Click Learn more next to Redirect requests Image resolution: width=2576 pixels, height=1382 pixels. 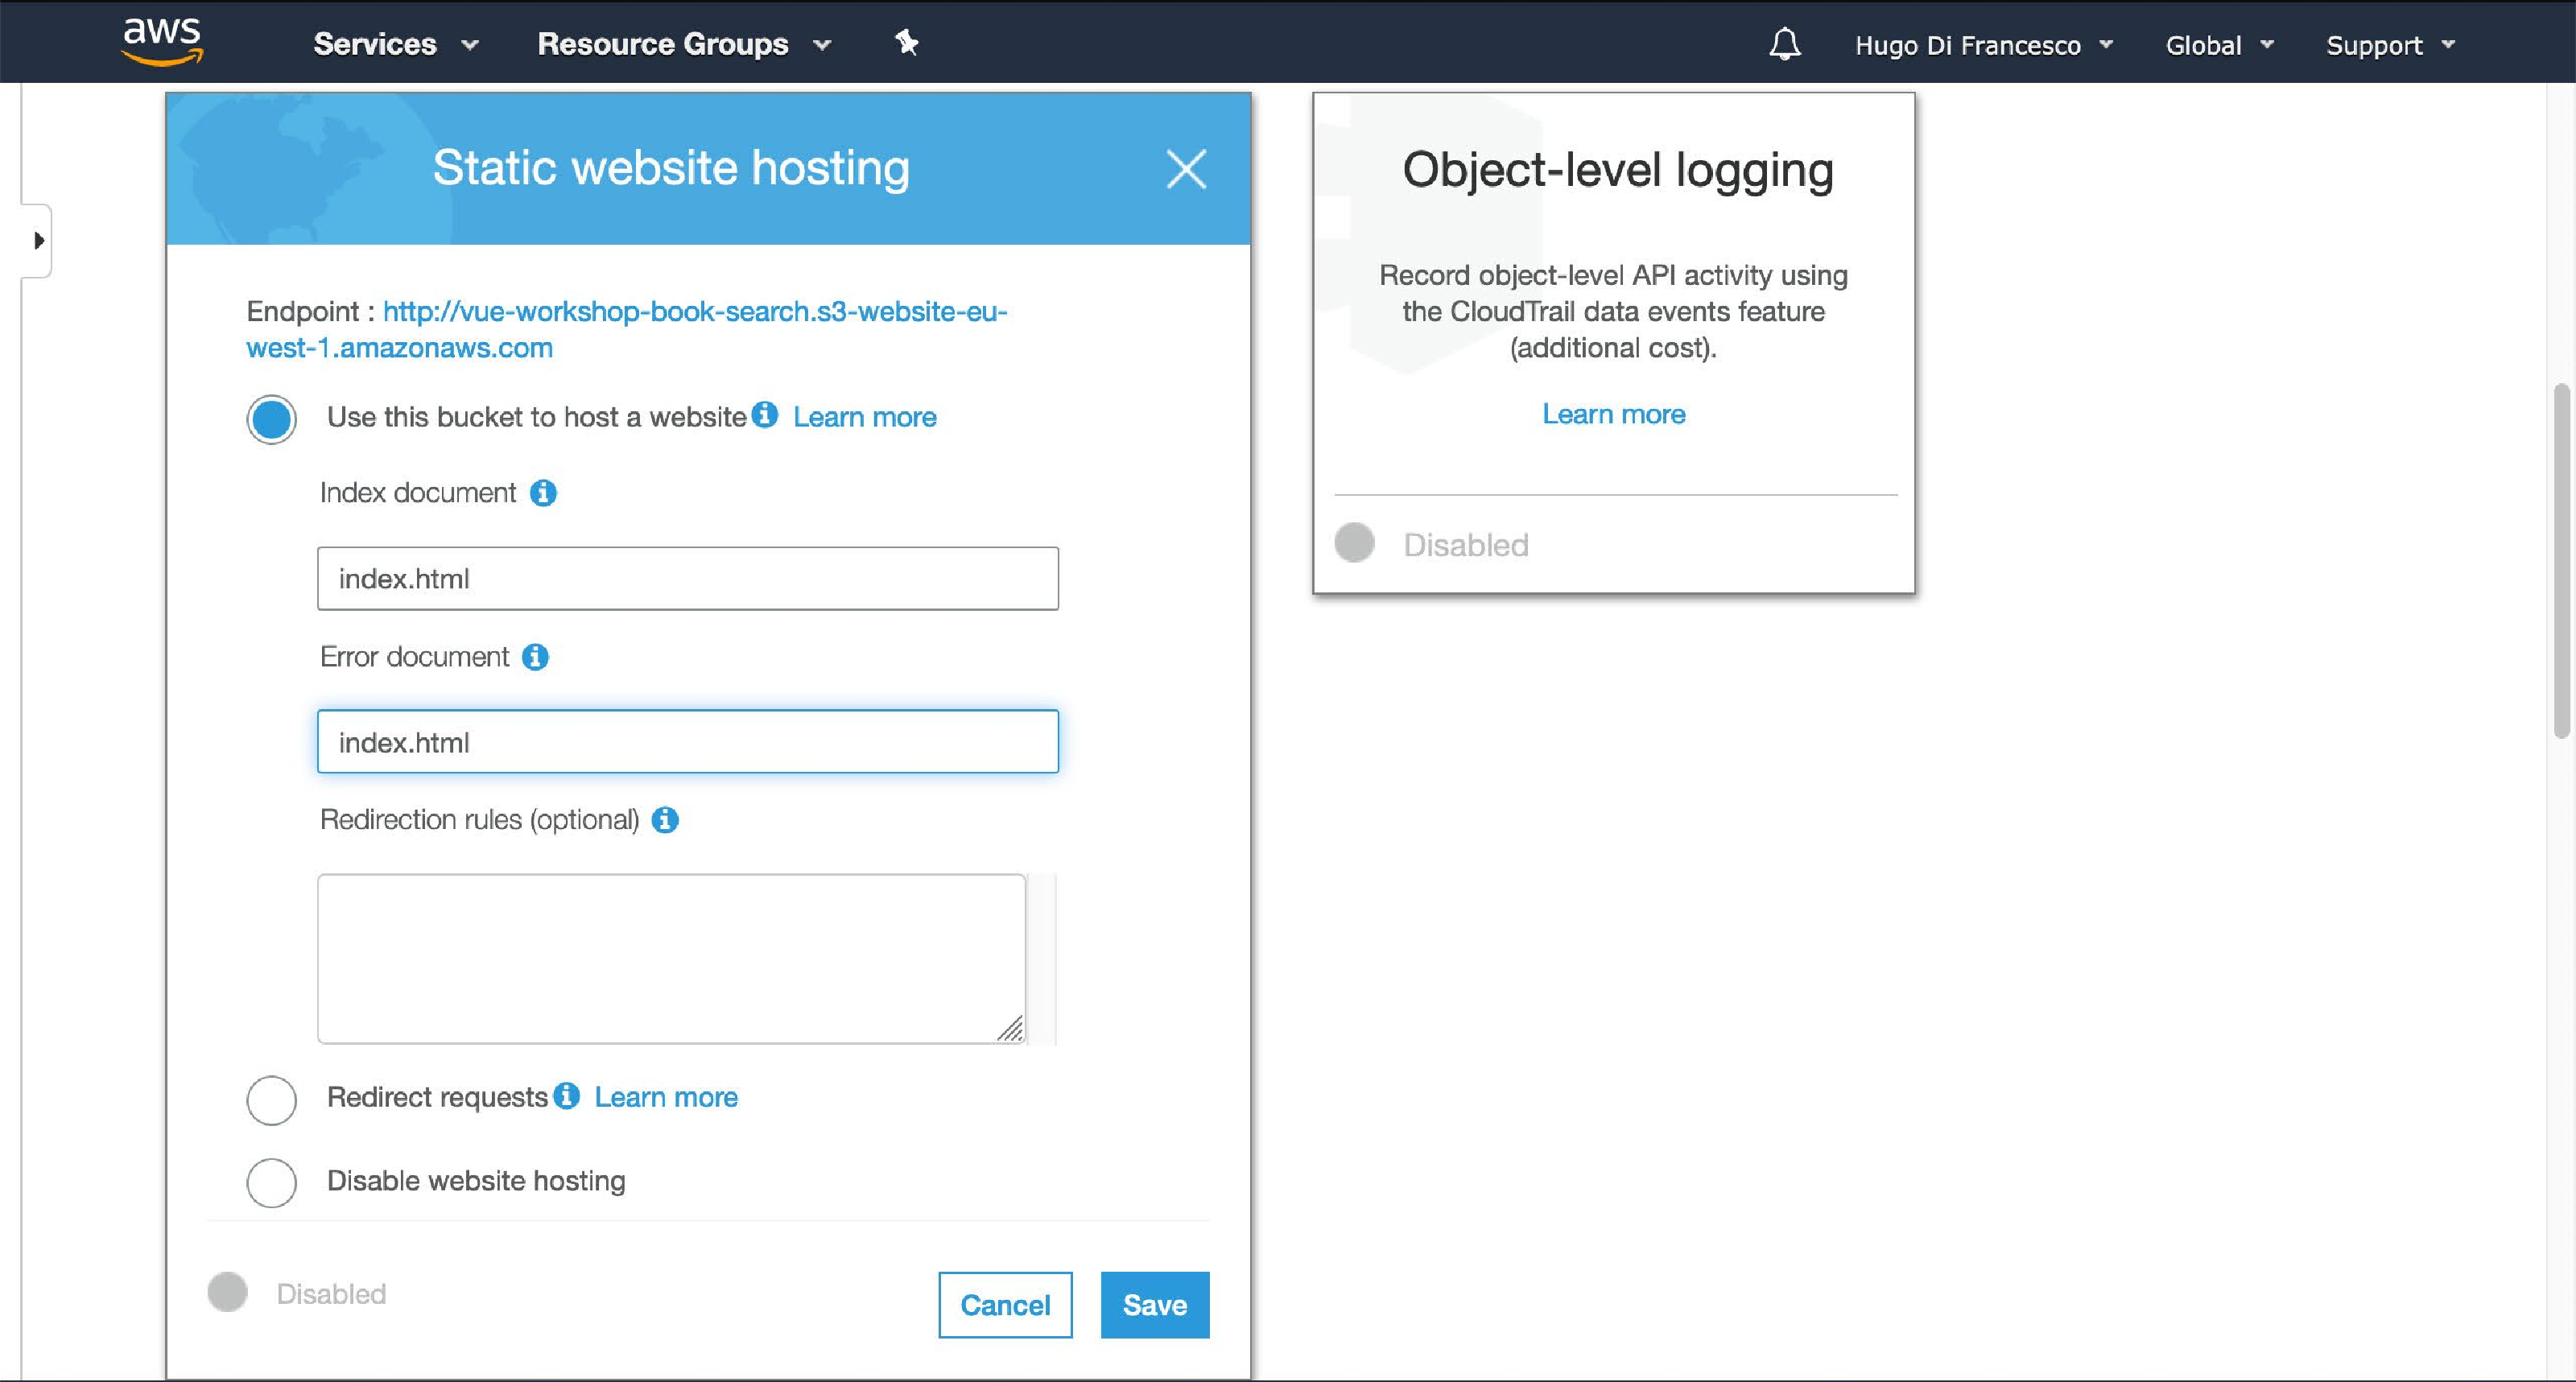click(x=666, y=1097)
